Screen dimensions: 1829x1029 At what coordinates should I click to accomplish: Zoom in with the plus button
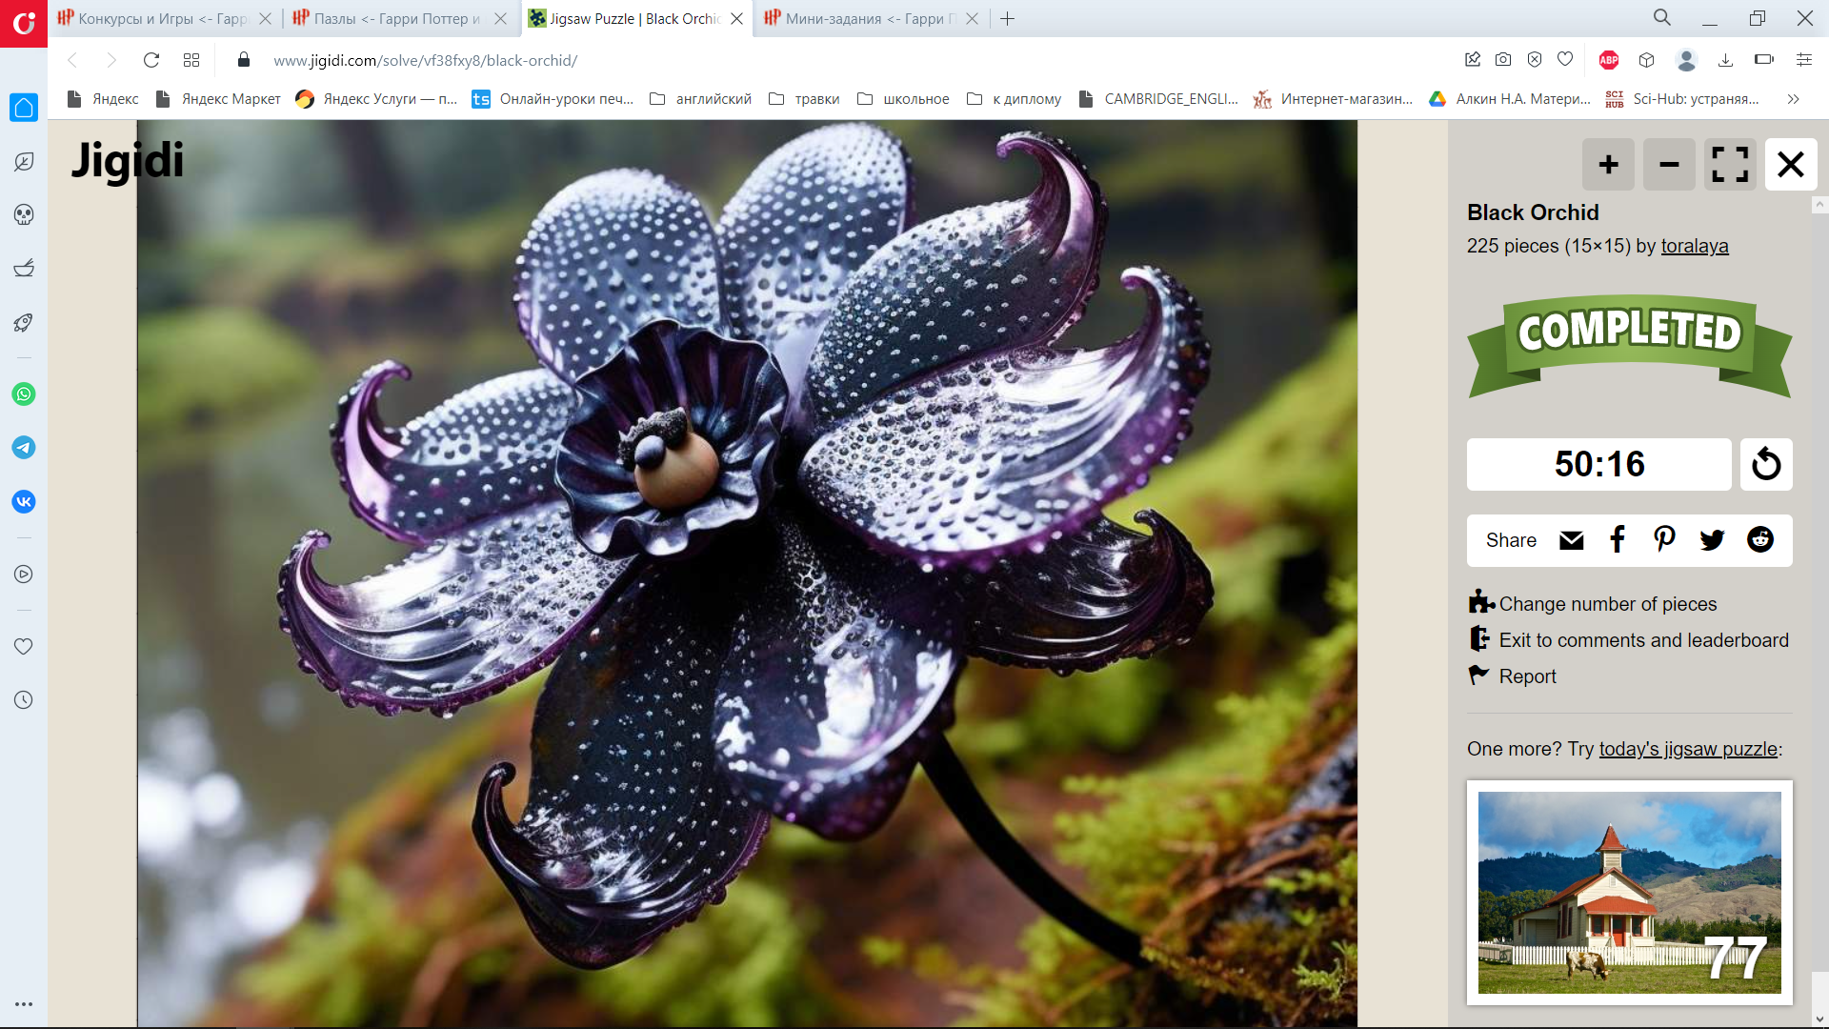coord(1608,165)
